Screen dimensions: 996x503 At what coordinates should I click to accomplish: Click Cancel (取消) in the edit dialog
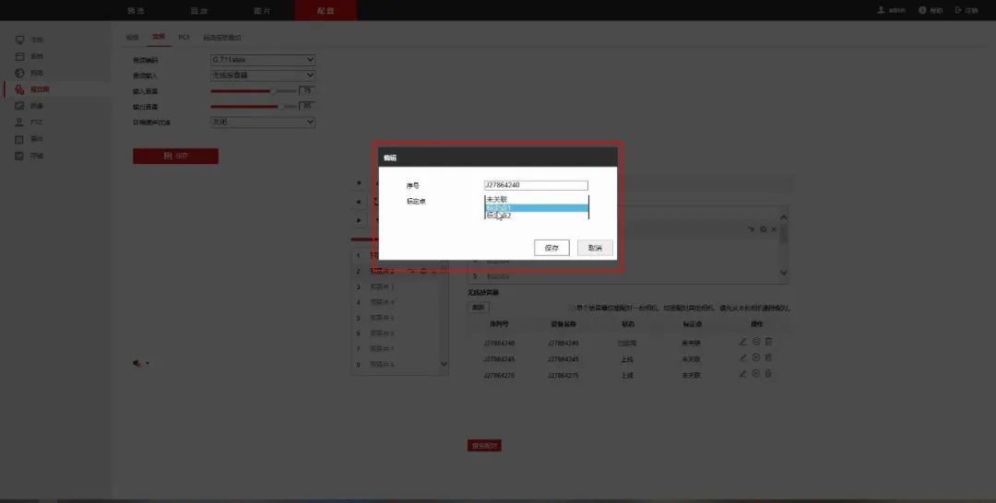(x=595, y=248)
